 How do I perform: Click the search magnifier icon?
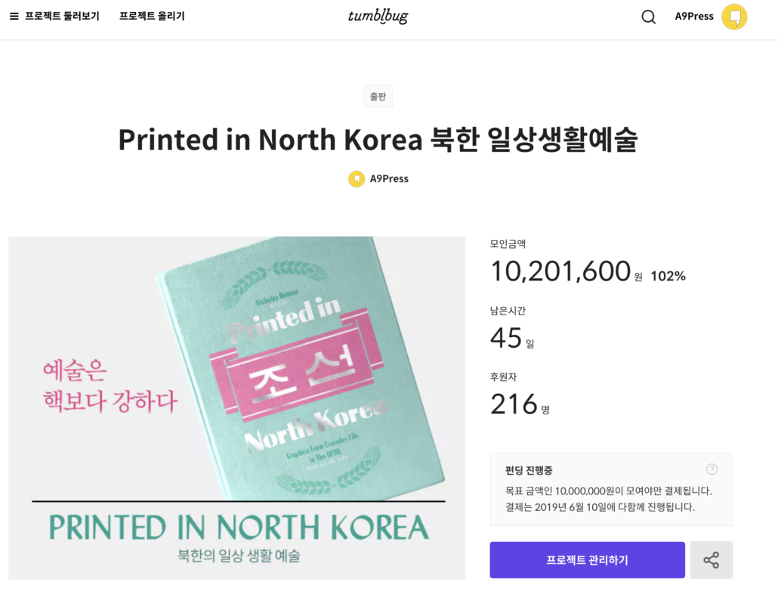[x=649, y=17]
